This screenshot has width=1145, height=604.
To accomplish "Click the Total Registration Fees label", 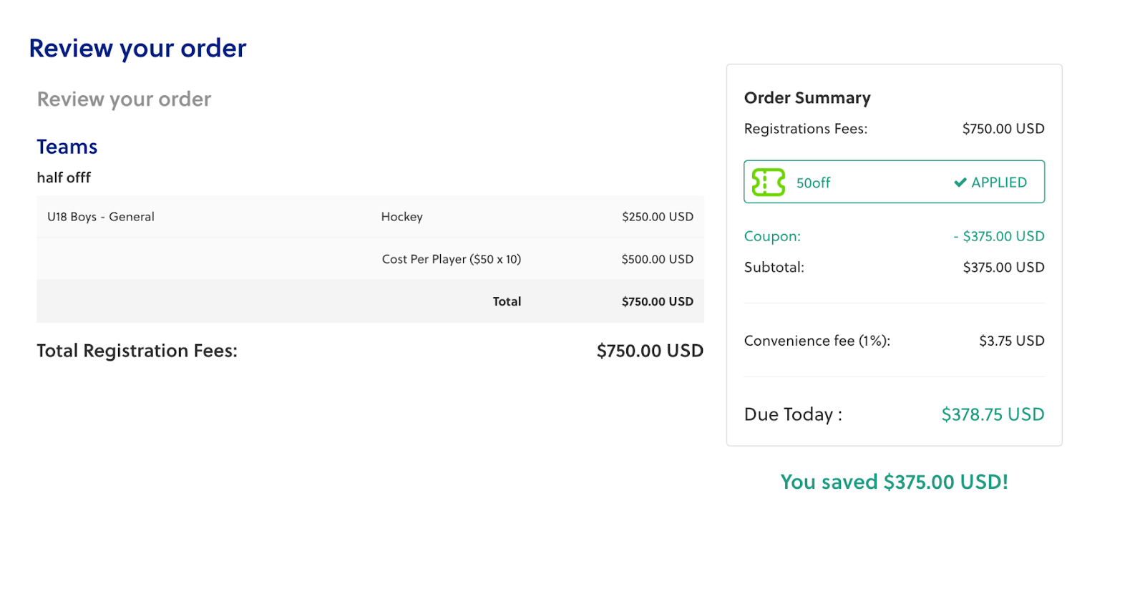I will (x=137, y=351).
